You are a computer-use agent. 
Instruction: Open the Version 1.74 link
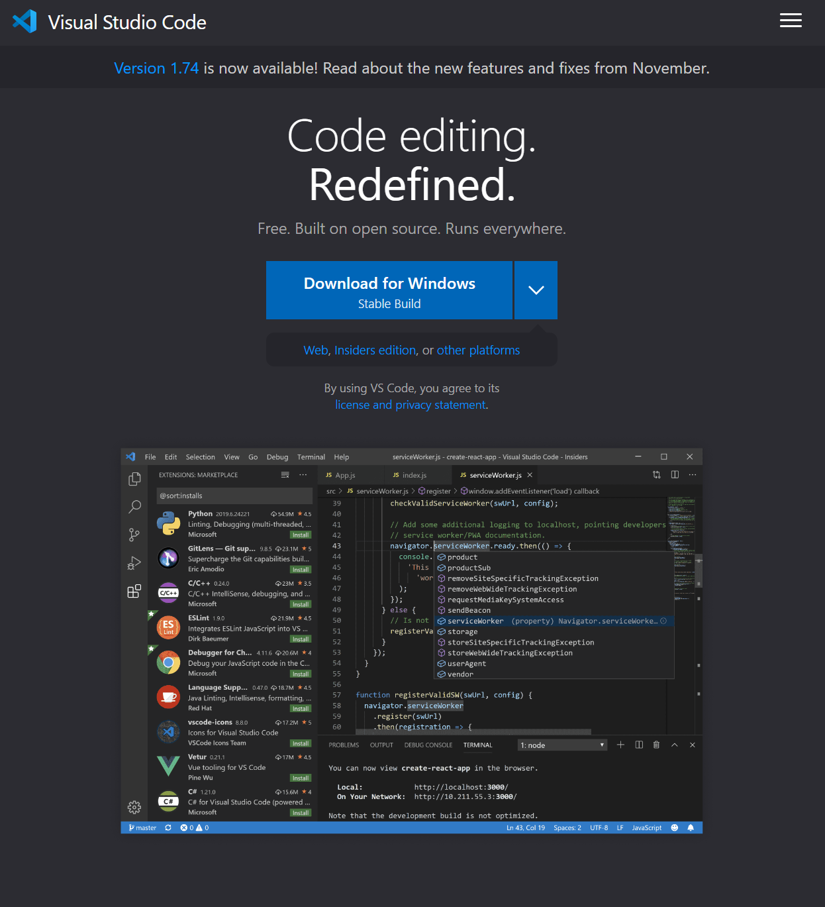(x=156, y=68)
